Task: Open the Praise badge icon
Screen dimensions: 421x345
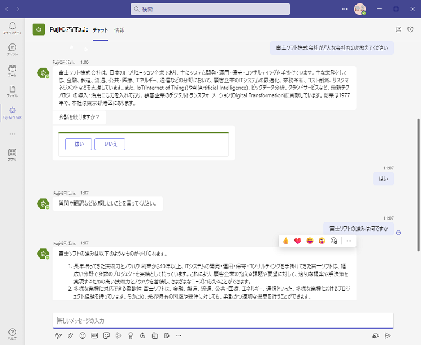Action: pyautogui.click(x=131, y=335)
